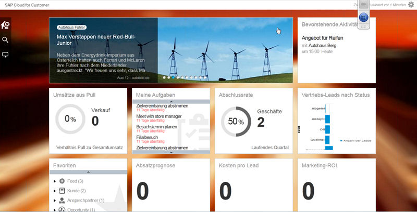Select the last news carousel dot
The image size is (417, 212).
pyautogui.click(x=205, y=77)
